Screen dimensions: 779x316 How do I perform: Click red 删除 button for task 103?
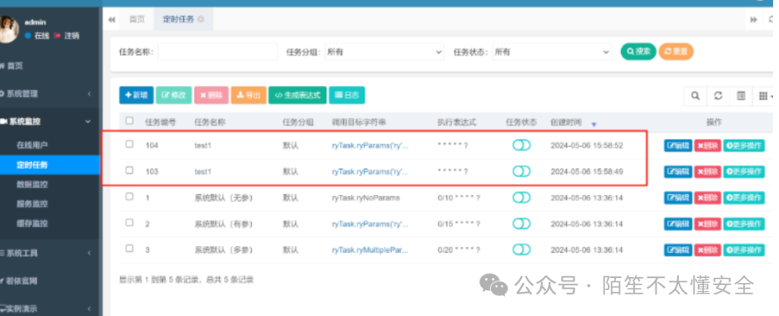point(708,171)
